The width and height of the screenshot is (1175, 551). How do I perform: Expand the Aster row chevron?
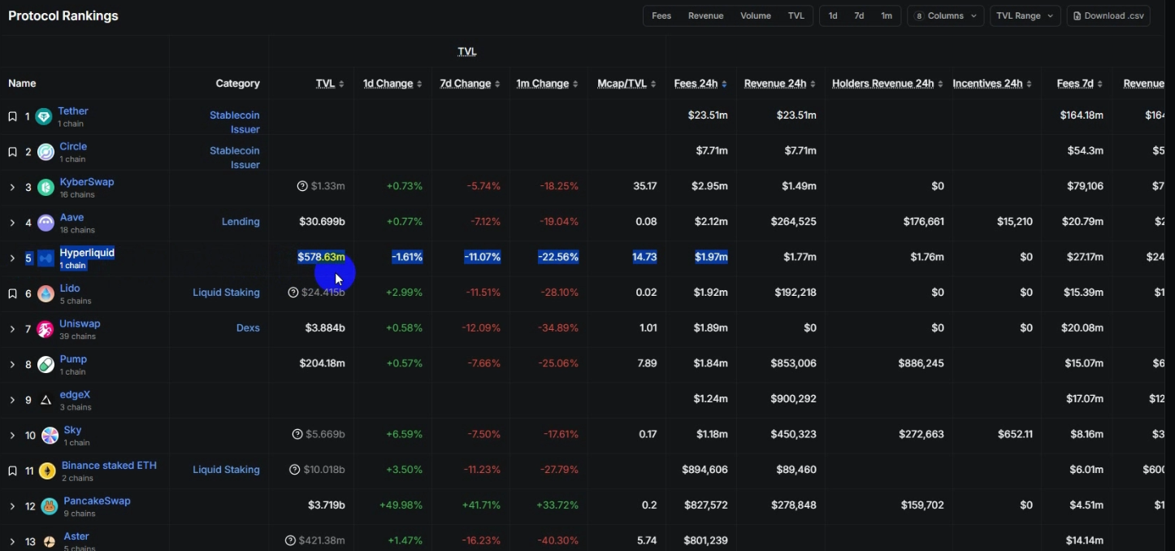(x=12, y=541)
